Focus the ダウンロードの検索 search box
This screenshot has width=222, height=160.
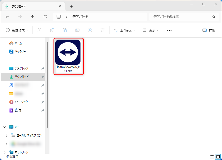[184, 17]
